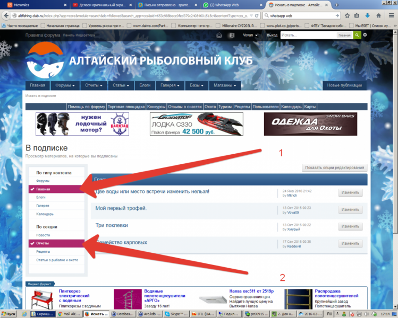Open the Firefox hamburger menu
The image size is (398, 318).
tap(392, 16)
